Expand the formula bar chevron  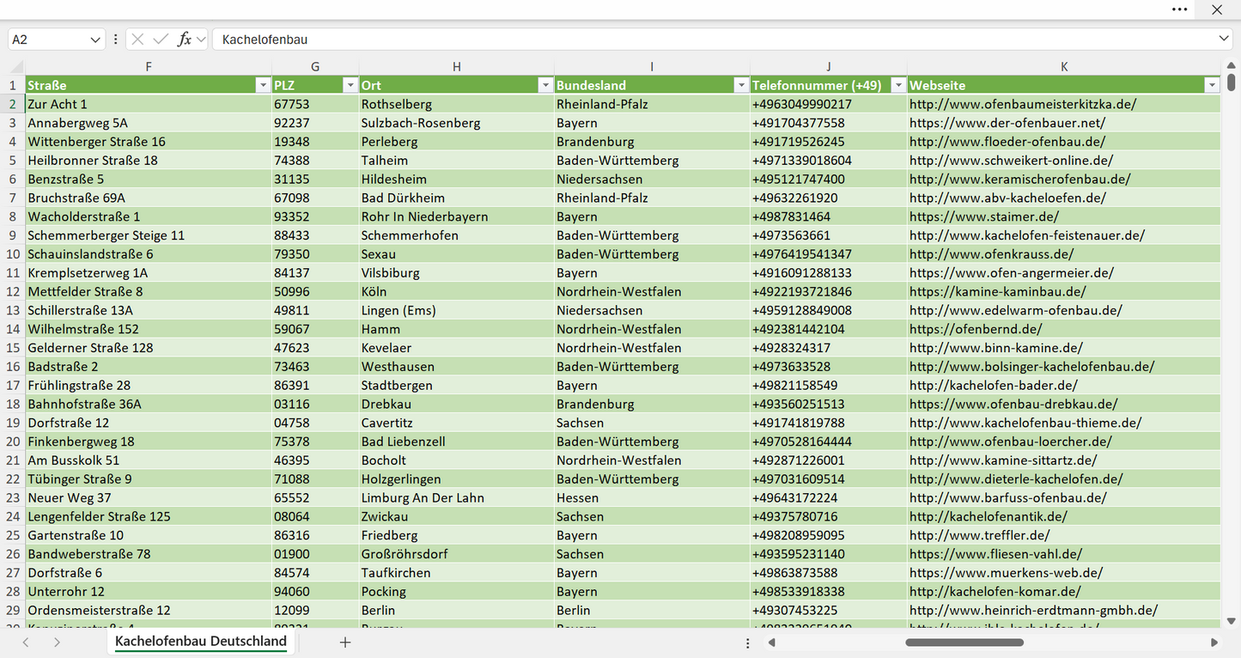(1224, 40)
